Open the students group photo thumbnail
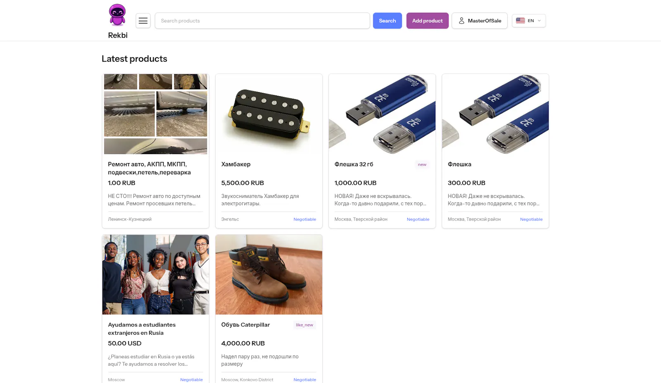Image resolution: width=661 pixels, height=383 pixels. click(156, 275)
